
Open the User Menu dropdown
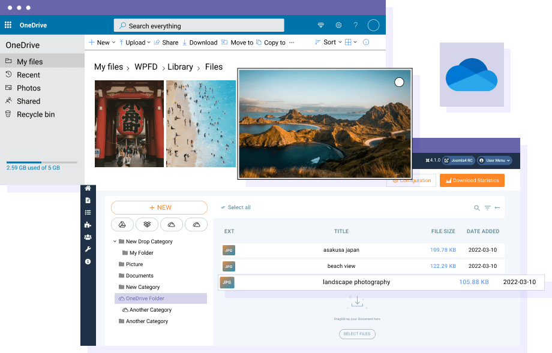coord(494,160)
